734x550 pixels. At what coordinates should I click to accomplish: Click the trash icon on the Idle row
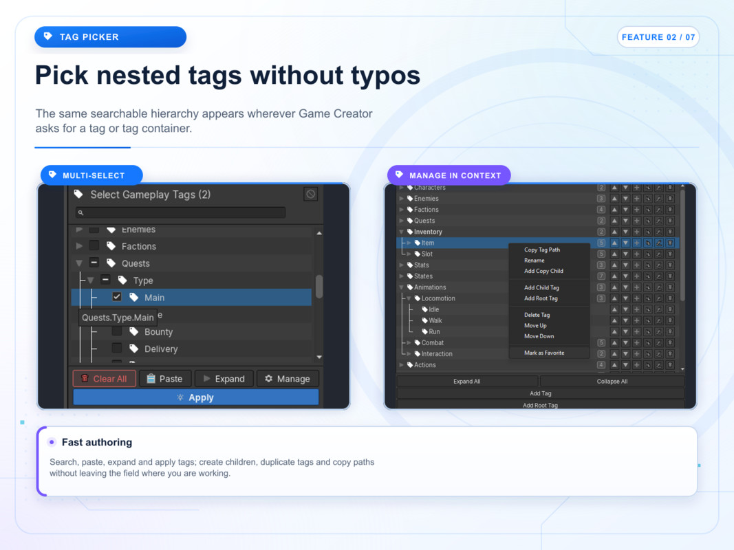pyautogui.click(x=670, y=309)
